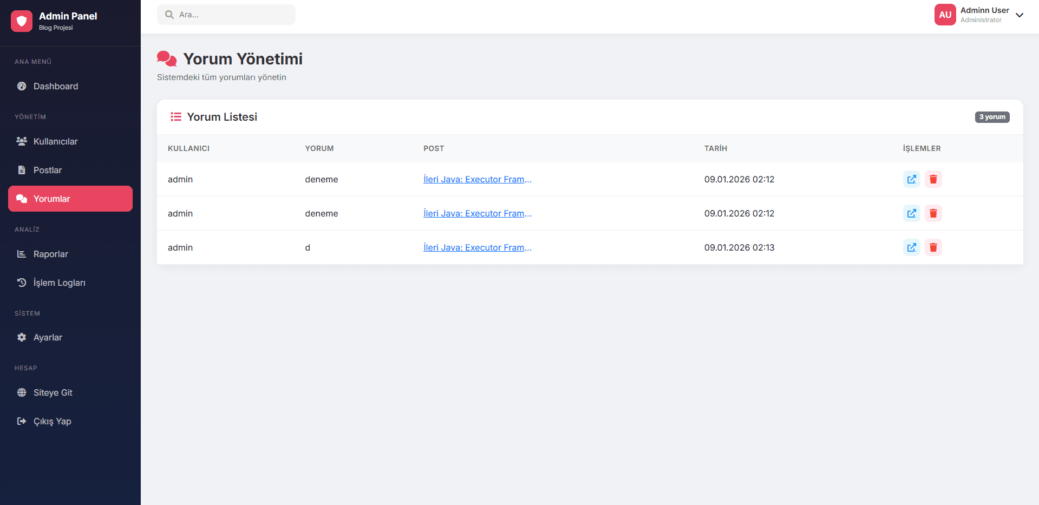Delete the first 'deneme' comment
The height and width of the screenshot is (505, 1039).
pyautogui.click(x=933, y=179)
